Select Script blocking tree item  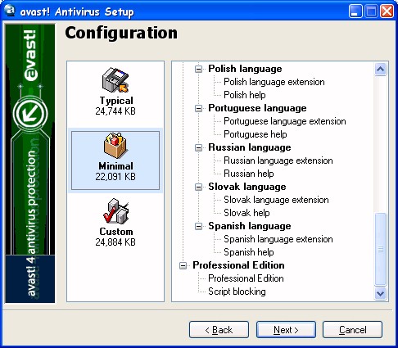pos(237,292)
